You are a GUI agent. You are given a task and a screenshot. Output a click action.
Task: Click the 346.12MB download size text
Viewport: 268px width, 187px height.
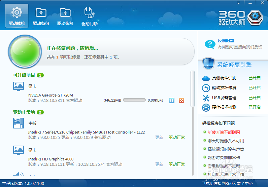pos(112,100)
